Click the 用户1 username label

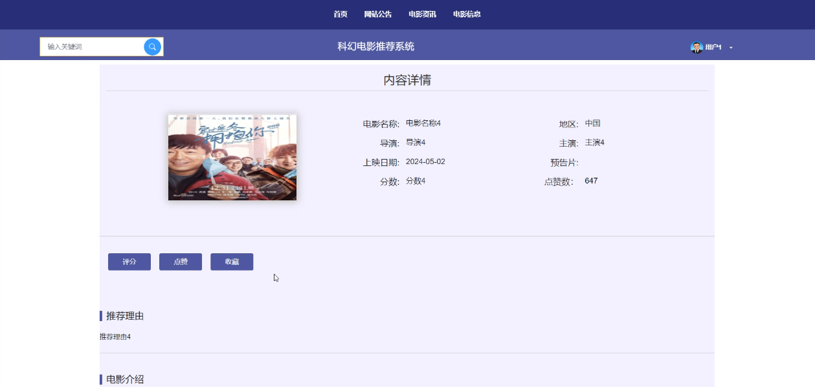(713, 47)
